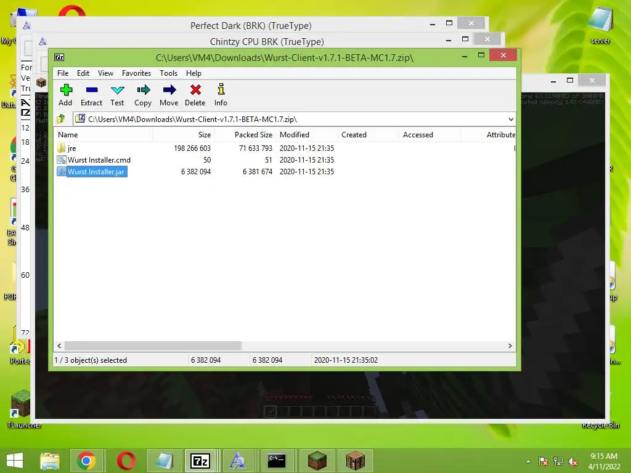Click the archive path input field
Screen dimensions: 631x473
point(290,119)
